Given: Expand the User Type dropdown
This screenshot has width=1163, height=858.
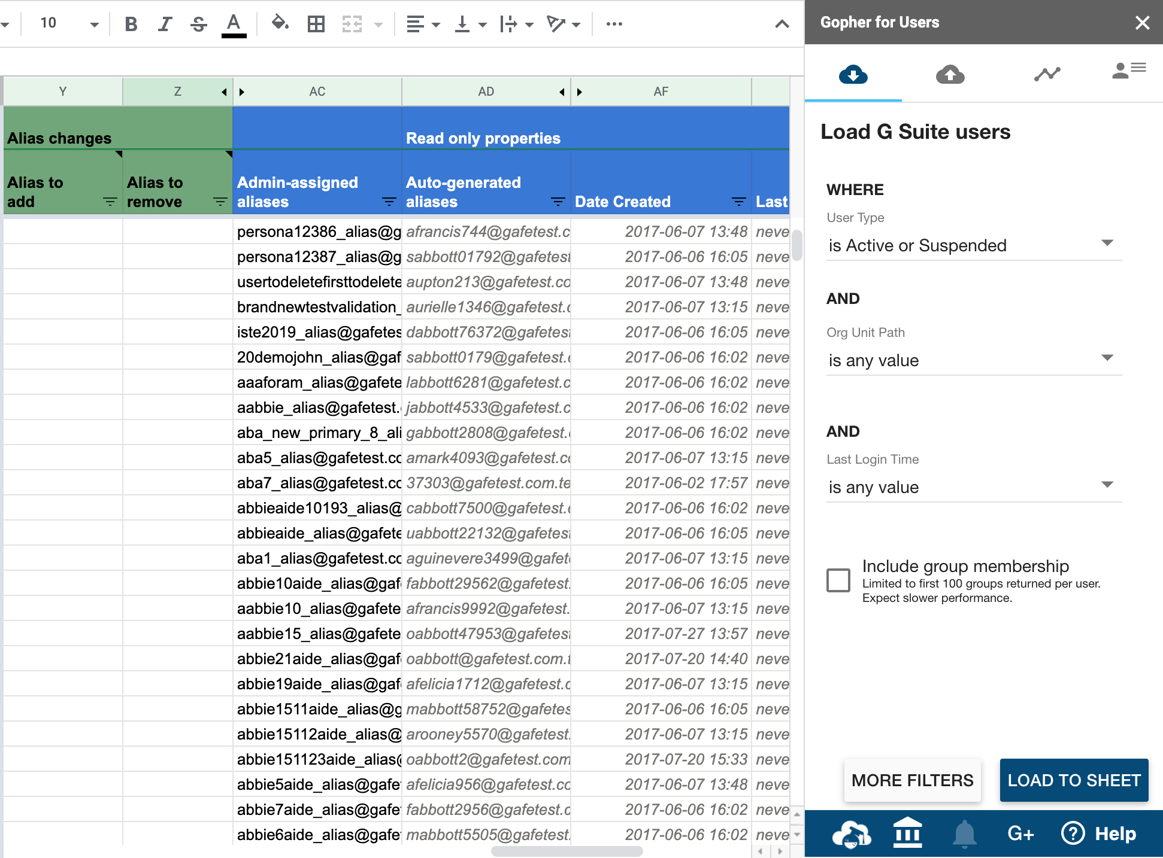Looking at the screenshot, I should (974, 245).
